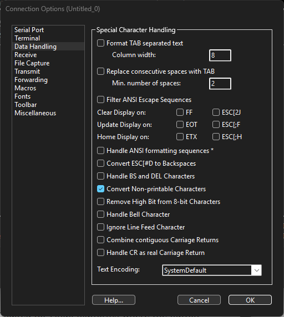
Task: Open the Miscellaneous options page
Action: (48, 113)
